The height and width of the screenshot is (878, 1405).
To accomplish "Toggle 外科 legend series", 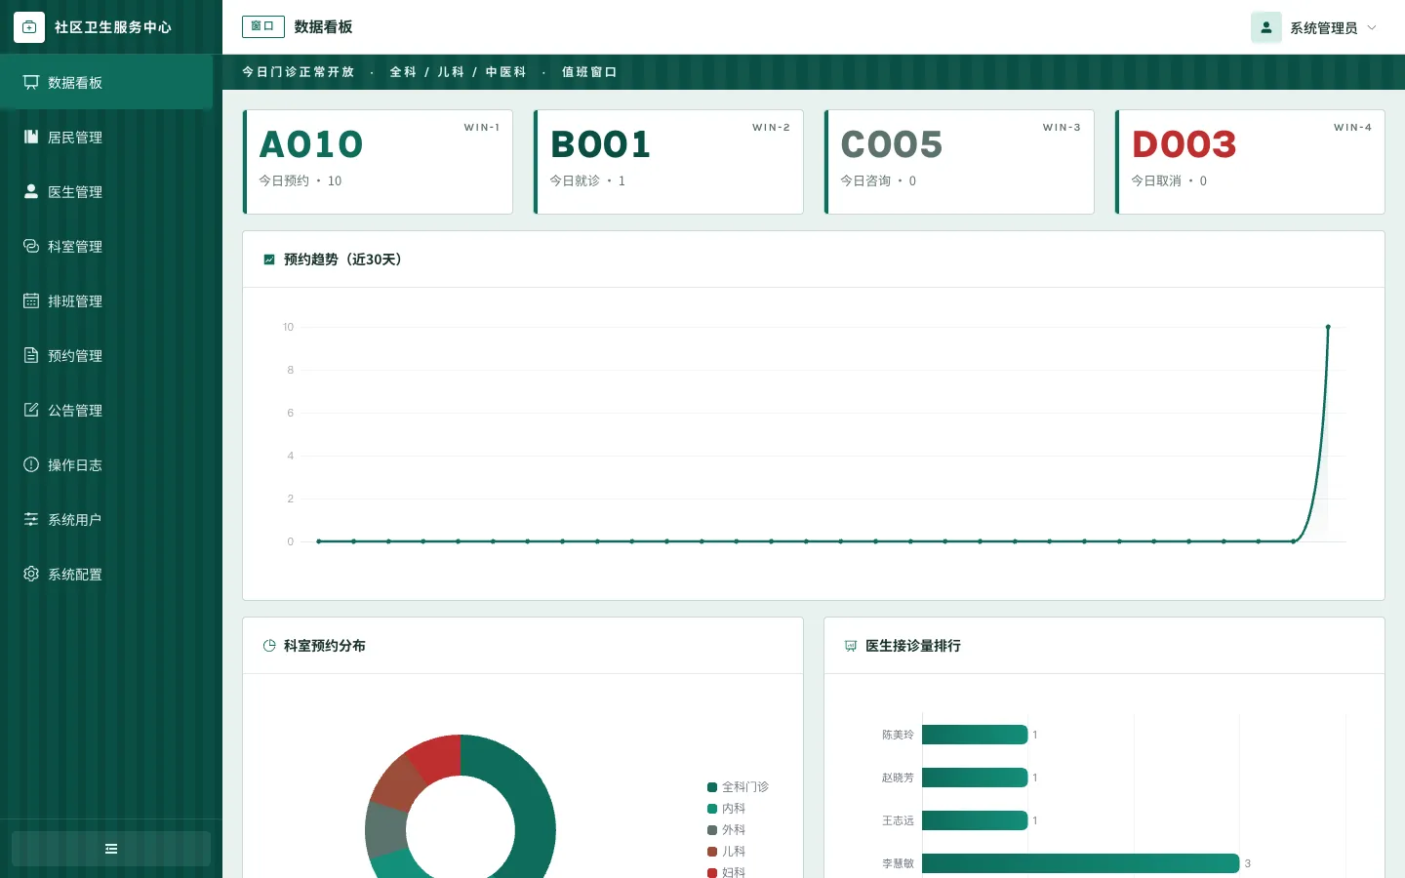I will pos(727,830).
